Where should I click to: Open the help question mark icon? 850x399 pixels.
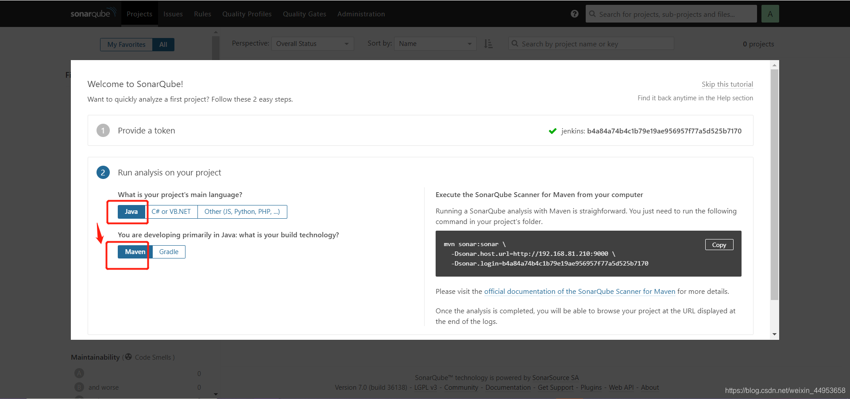click(575, 14)
